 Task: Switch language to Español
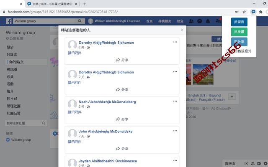(x=215, y=96)
